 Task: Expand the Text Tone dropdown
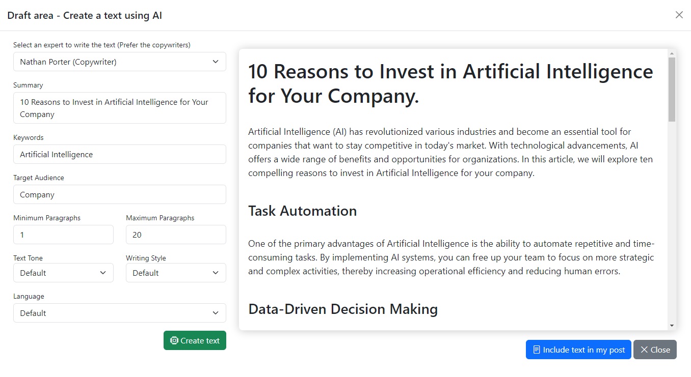pyautogui.click(x=63, y=273)
